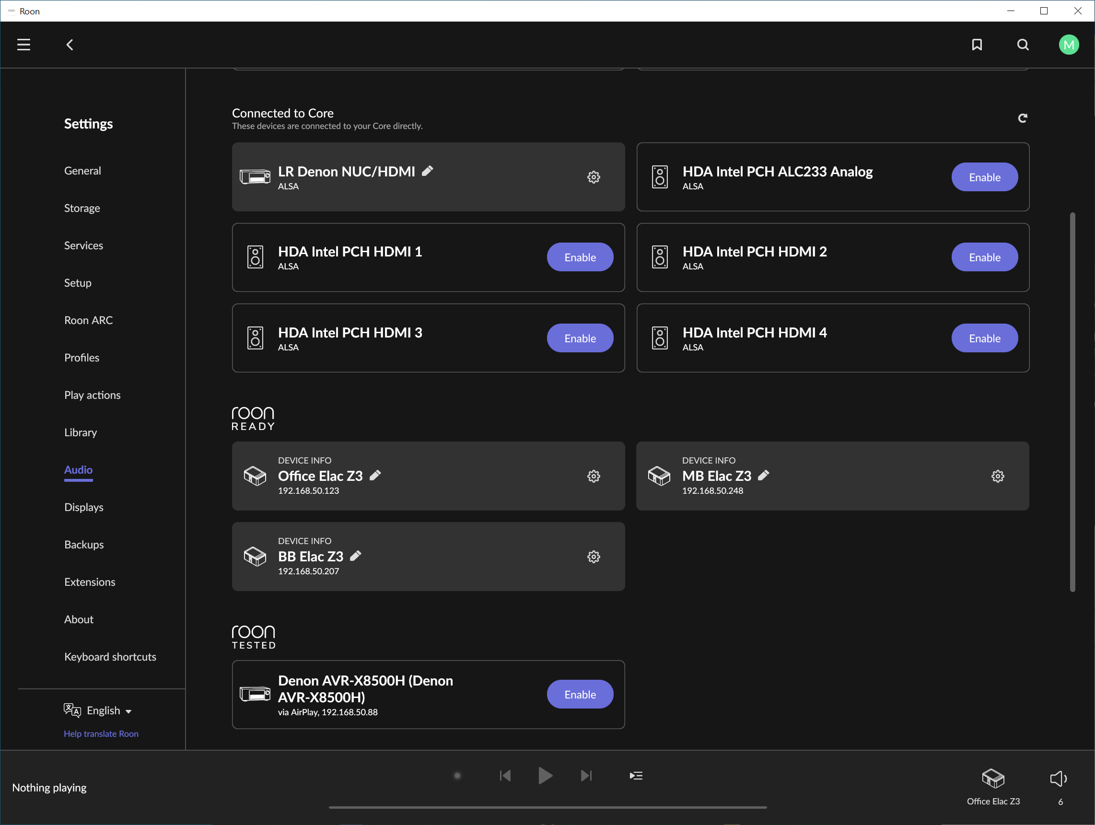
Task: Open the hamburger navigation menu
Action: 23,45
